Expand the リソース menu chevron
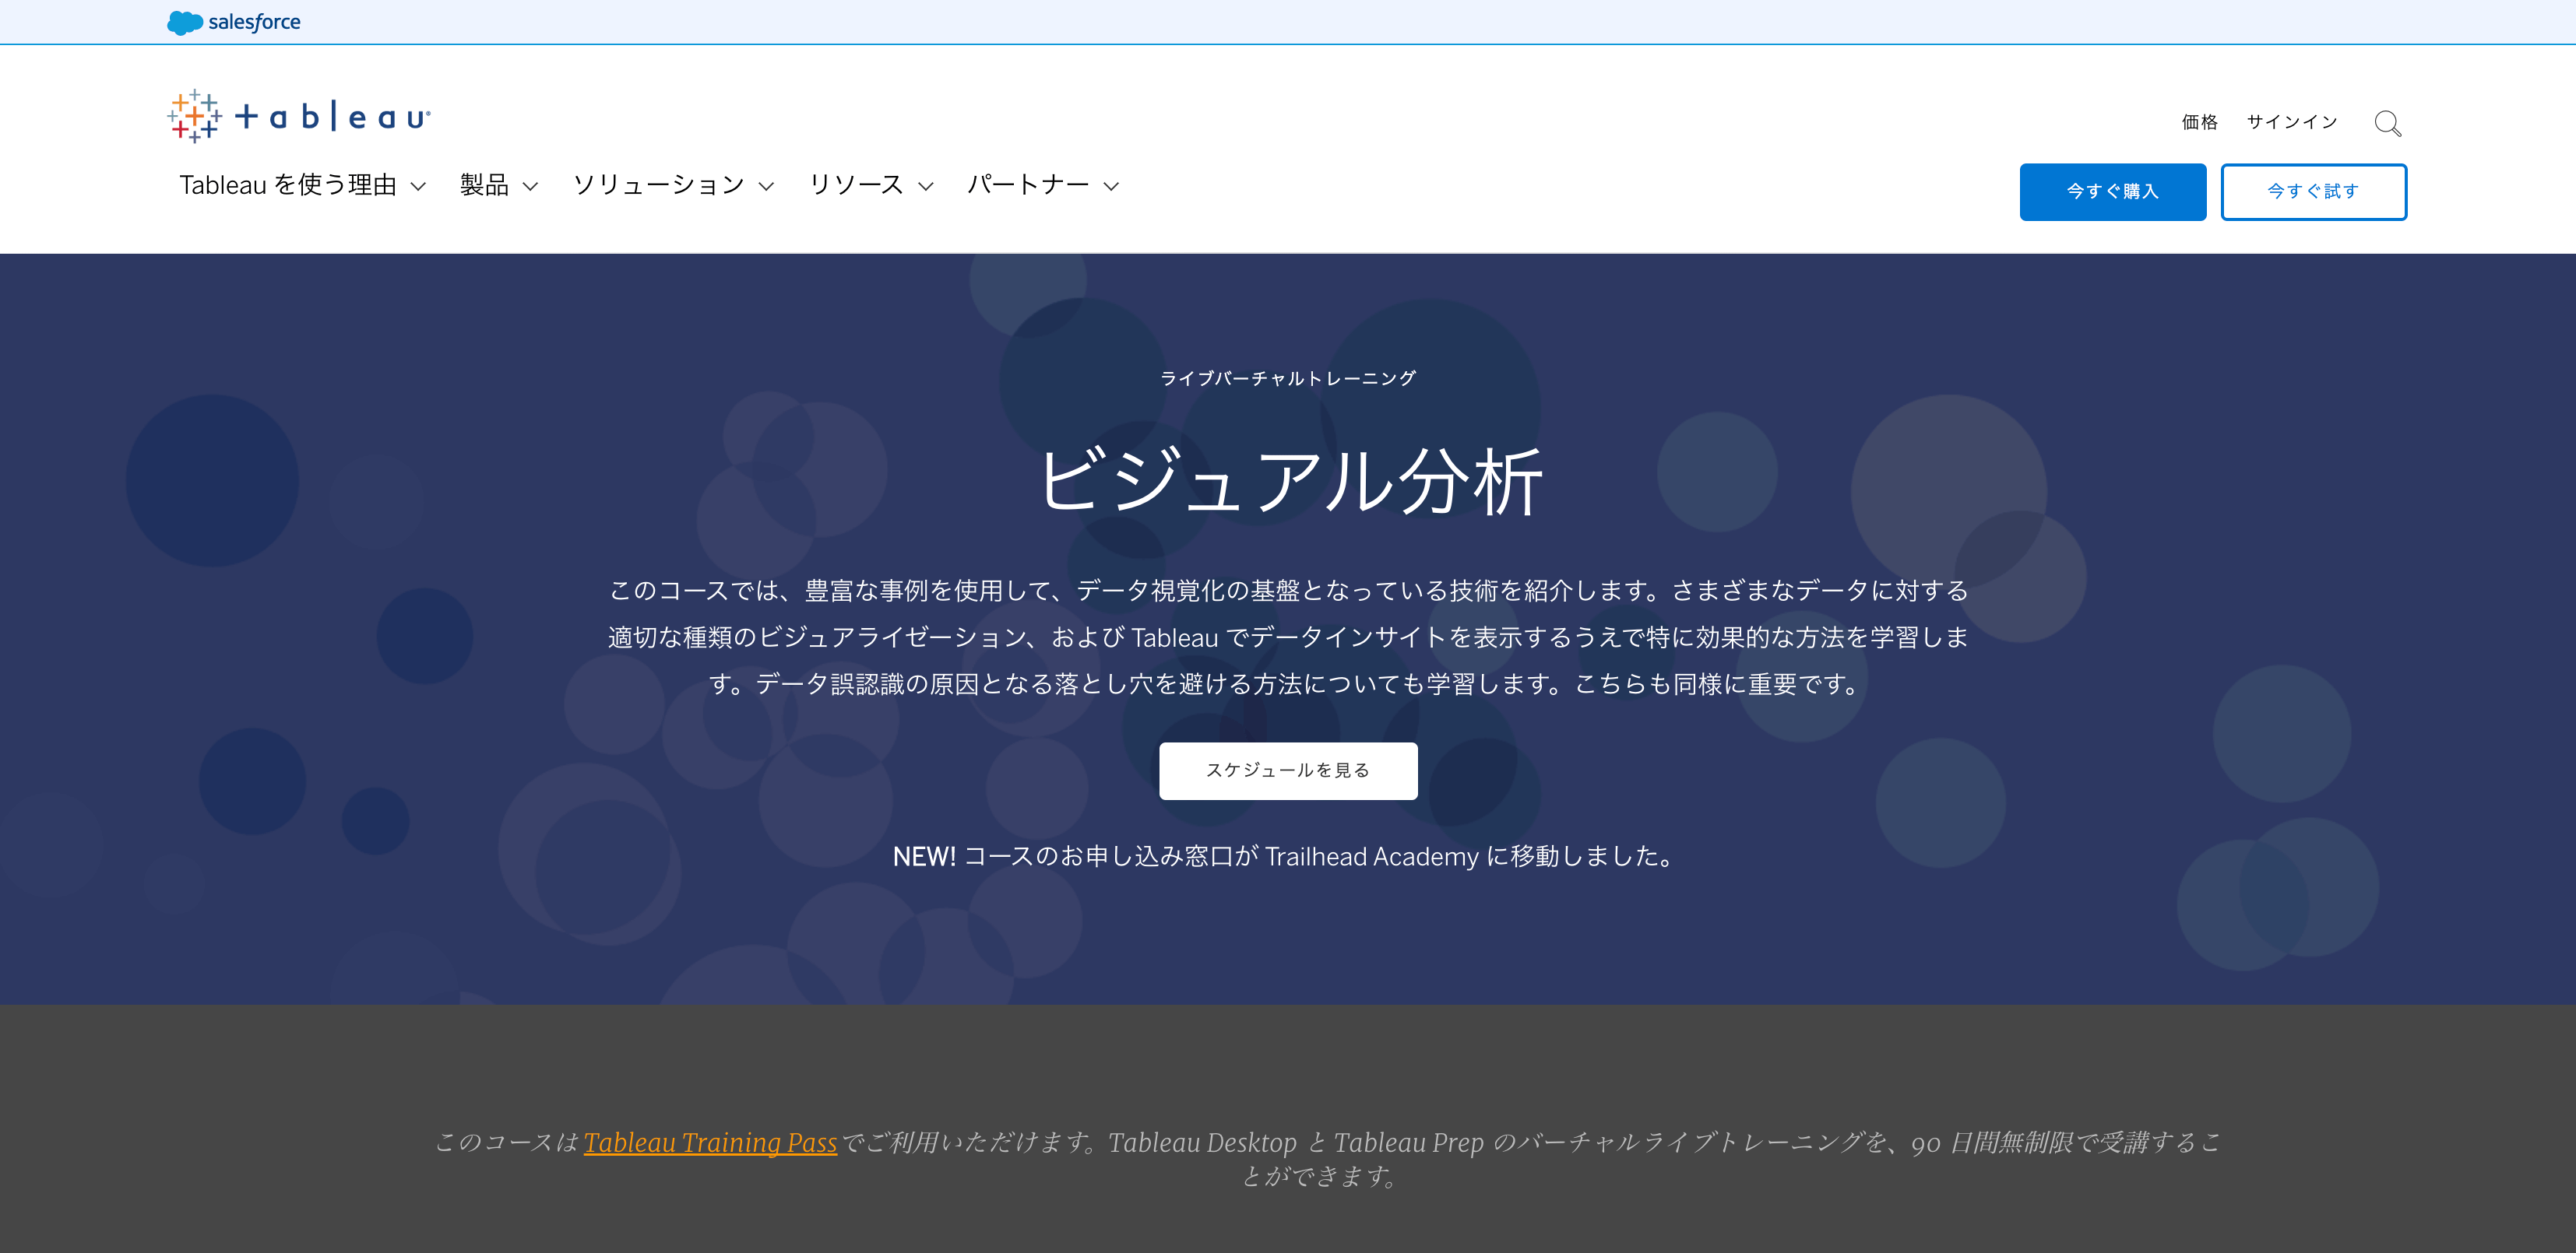This screenshot has width=2576, height=1253. [x=926, y=186]
